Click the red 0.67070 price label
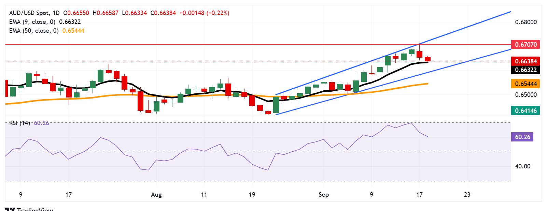Screen dimensions: 547x211 tap(525, 45)
